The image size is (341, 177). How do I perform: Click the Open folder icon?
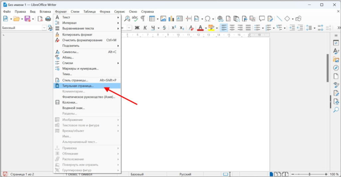pos(17,19)
